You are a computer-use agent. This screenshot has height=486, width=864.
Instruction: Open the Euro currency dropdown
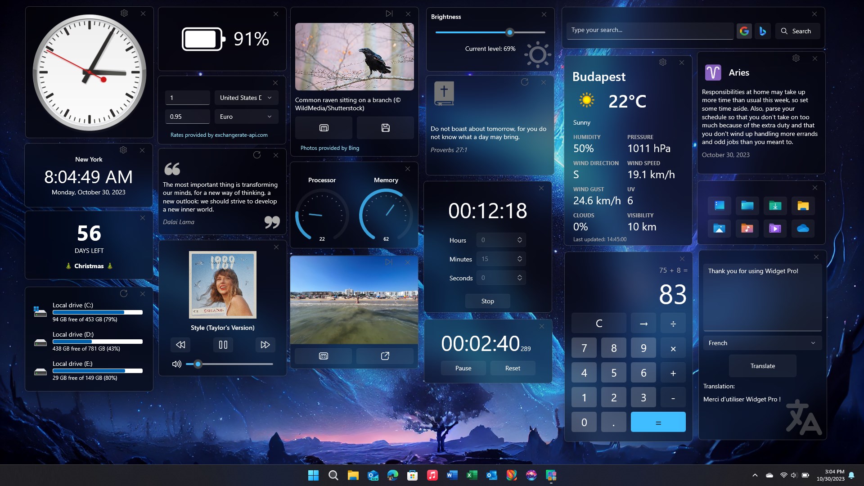pyautogui.click(x=246, y=117)
